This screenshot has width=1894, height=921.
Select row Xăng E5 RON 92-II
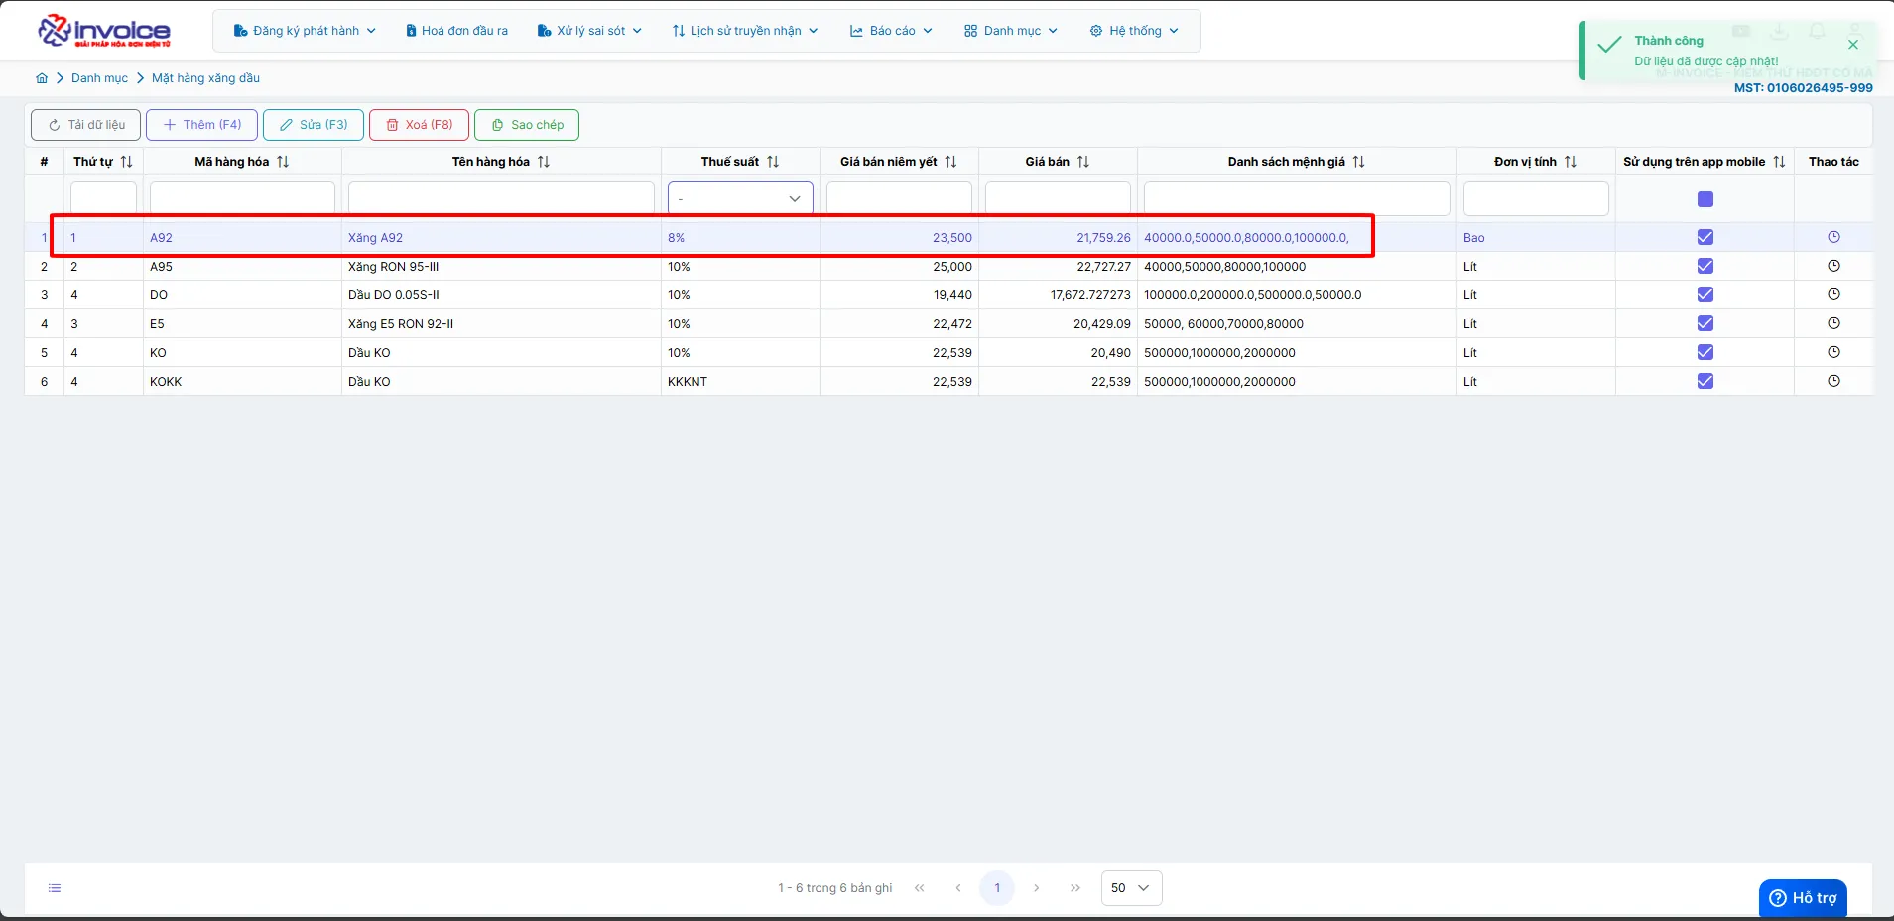coord(948,324)
